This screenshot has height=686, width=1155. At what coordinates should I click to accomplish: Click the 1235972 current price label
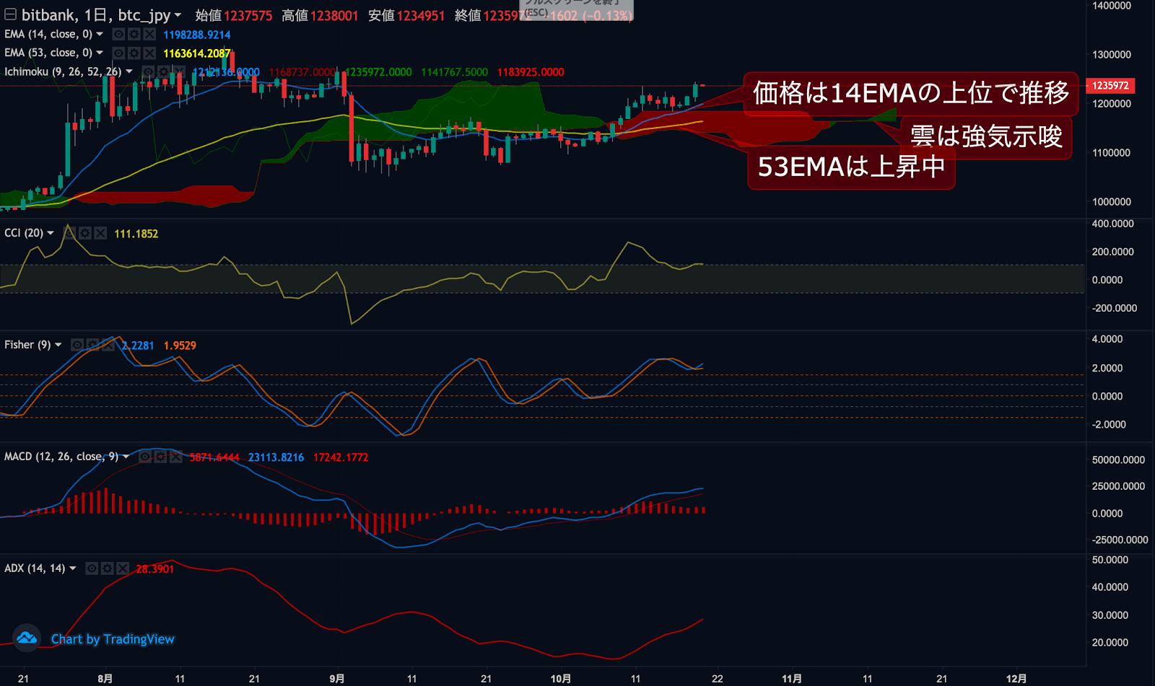pos(1110,86)
